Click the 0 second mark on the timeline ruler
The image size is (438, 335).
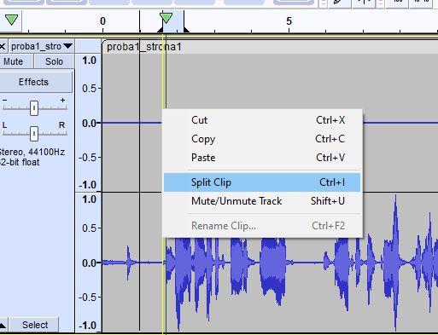click(102, 21)
